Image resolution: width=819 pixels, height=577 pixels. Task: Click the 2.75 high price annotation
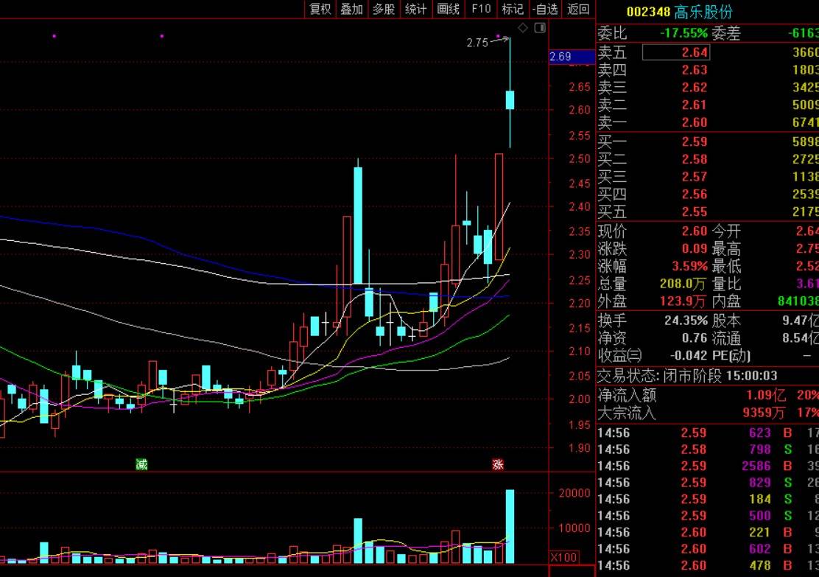[477, 43]
